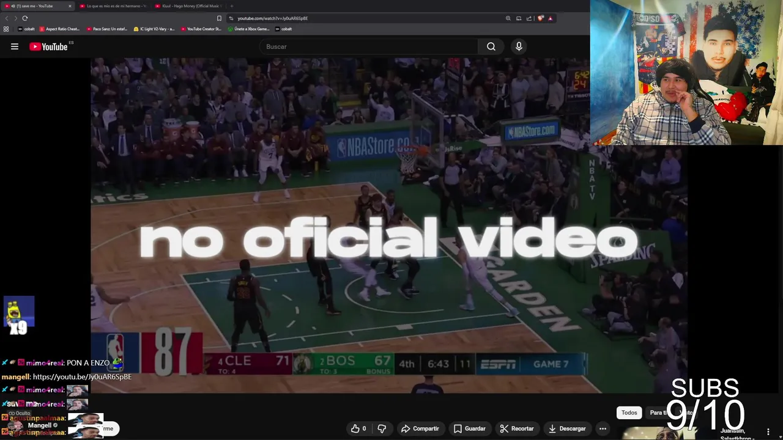Viewport: 783px width, 440px height.
Task: Click the share page icon in address bar
Action: [529, 18]
